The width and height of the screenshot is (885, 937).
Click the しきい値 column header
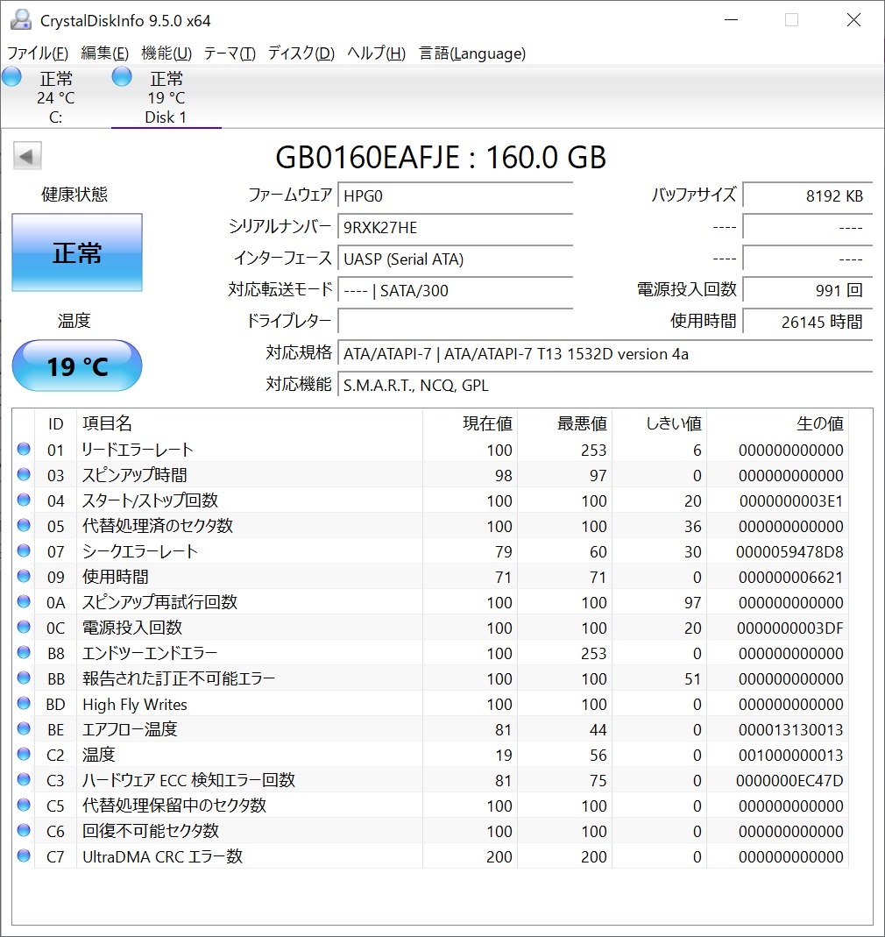(660, 423)
